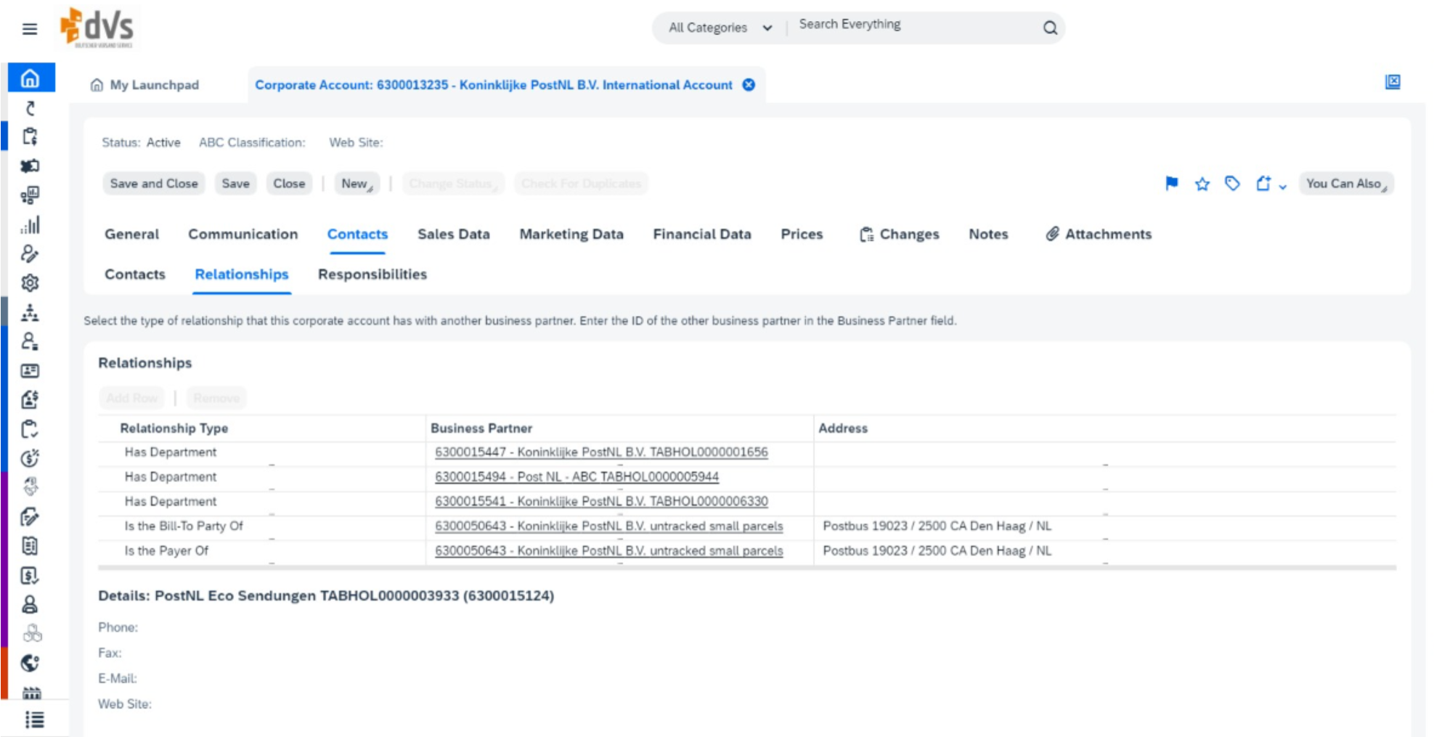Open the gear settings sidebar icon
The width and height of the screenshot is (1434, 737).
pyautogui.click(x=30, y=283)
